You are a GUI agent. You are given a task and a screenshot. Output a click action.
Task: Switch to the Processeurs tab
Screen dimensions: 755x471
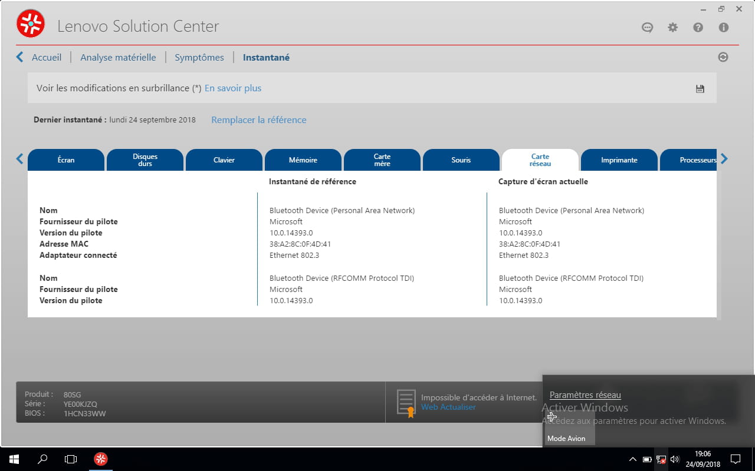click(688, 160)
